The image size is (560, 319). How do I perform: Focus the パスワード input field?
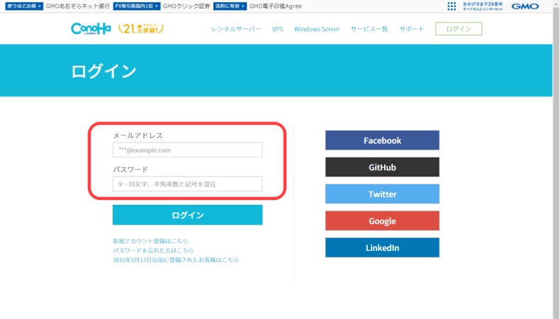(x=188, y=184)
